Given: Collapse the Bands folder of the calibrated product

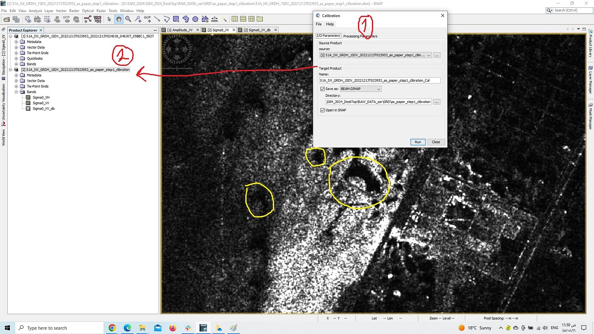Looking at the screenshot, I should pos(16,92).
